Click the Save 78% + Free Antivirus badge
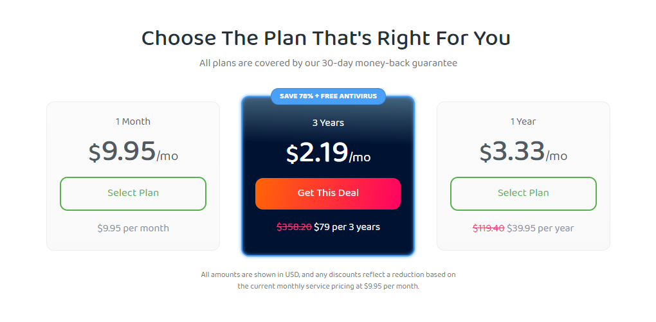The image size is (656, 322). 329,96
